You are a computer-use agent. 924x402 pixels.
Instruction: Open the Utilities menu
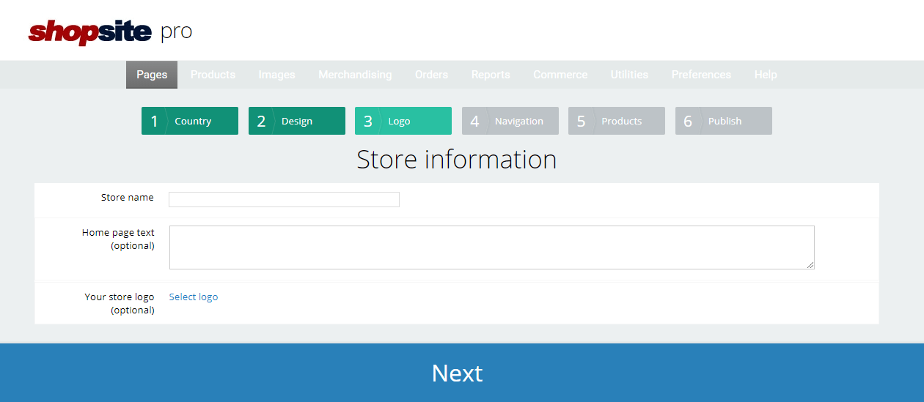(629, 75)
